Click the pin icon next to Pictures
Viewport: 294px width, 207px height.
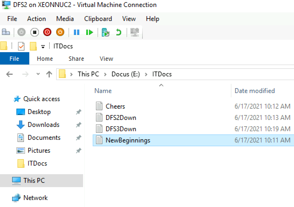[x=78, y=151]
